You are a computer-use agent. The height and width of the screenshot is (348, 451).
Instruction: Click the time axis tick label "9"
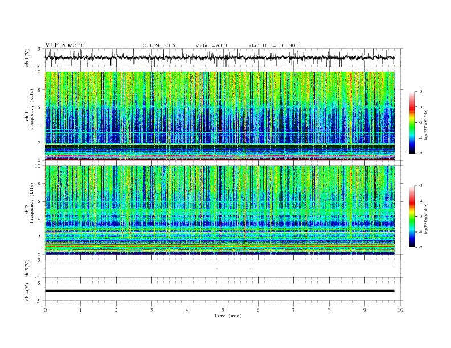364,310
